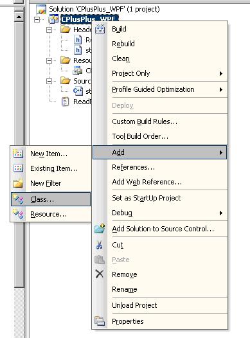Click the ReadMe text file icon
Viewport: 250px width, 338px height.
pyautogui.click(x=66, y=102)
